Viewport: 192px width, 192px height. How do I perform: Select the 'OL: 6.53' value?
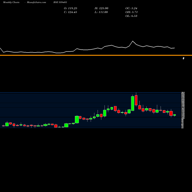(x=131, y=16)
